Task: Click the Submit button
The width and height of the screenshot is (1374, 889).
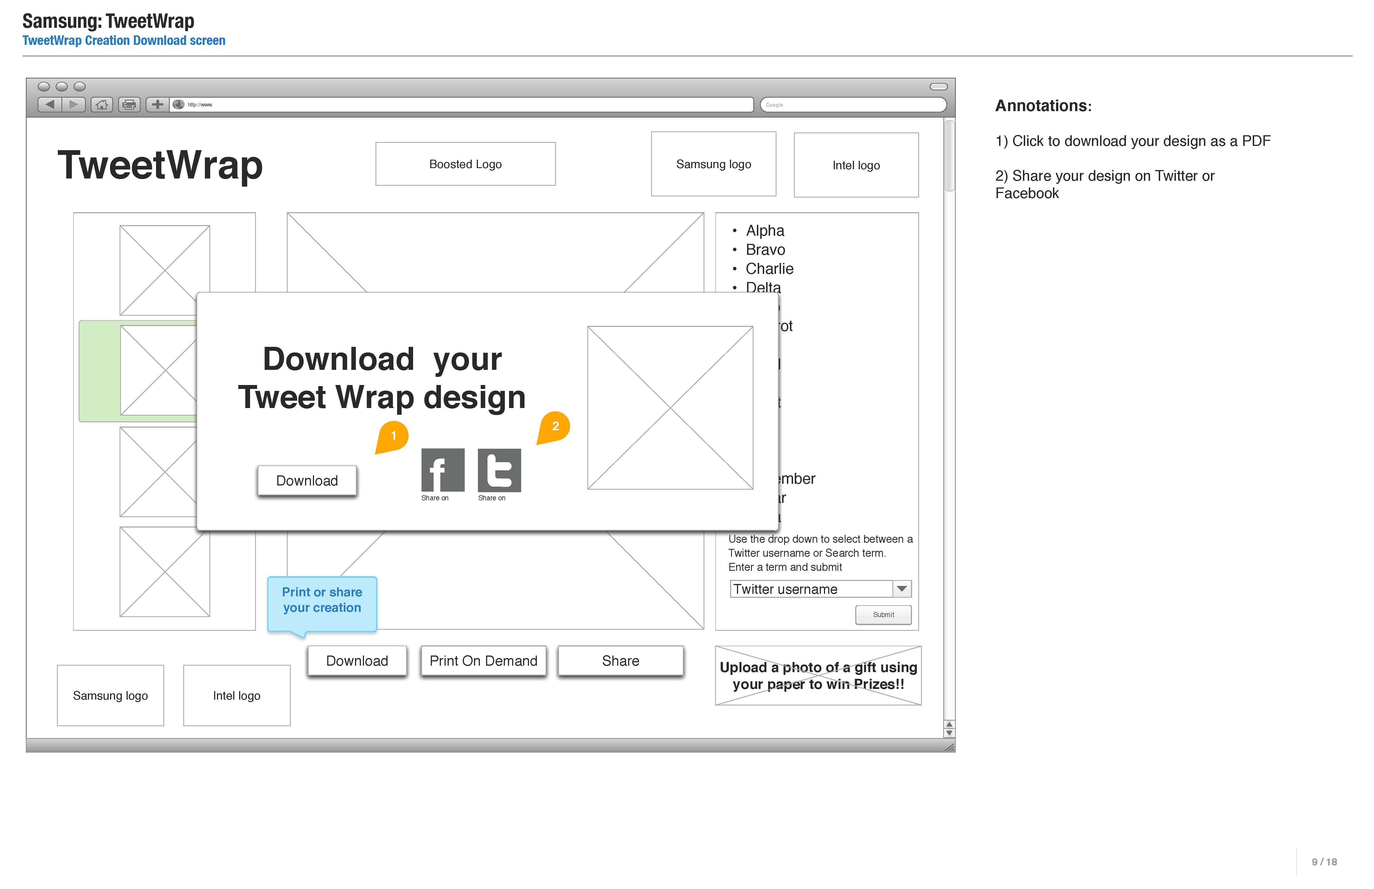Action: pyautogui.click(x=883, y=615)
